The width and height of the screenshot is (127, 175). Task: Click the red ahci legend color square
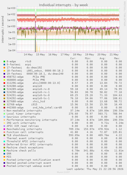coord(4,83)
